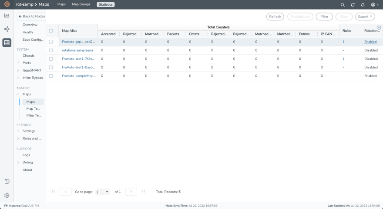Screen dimensions: 383x209
Task: Click the Filter button
Action: pyautogui.click(x=324, y=16)
